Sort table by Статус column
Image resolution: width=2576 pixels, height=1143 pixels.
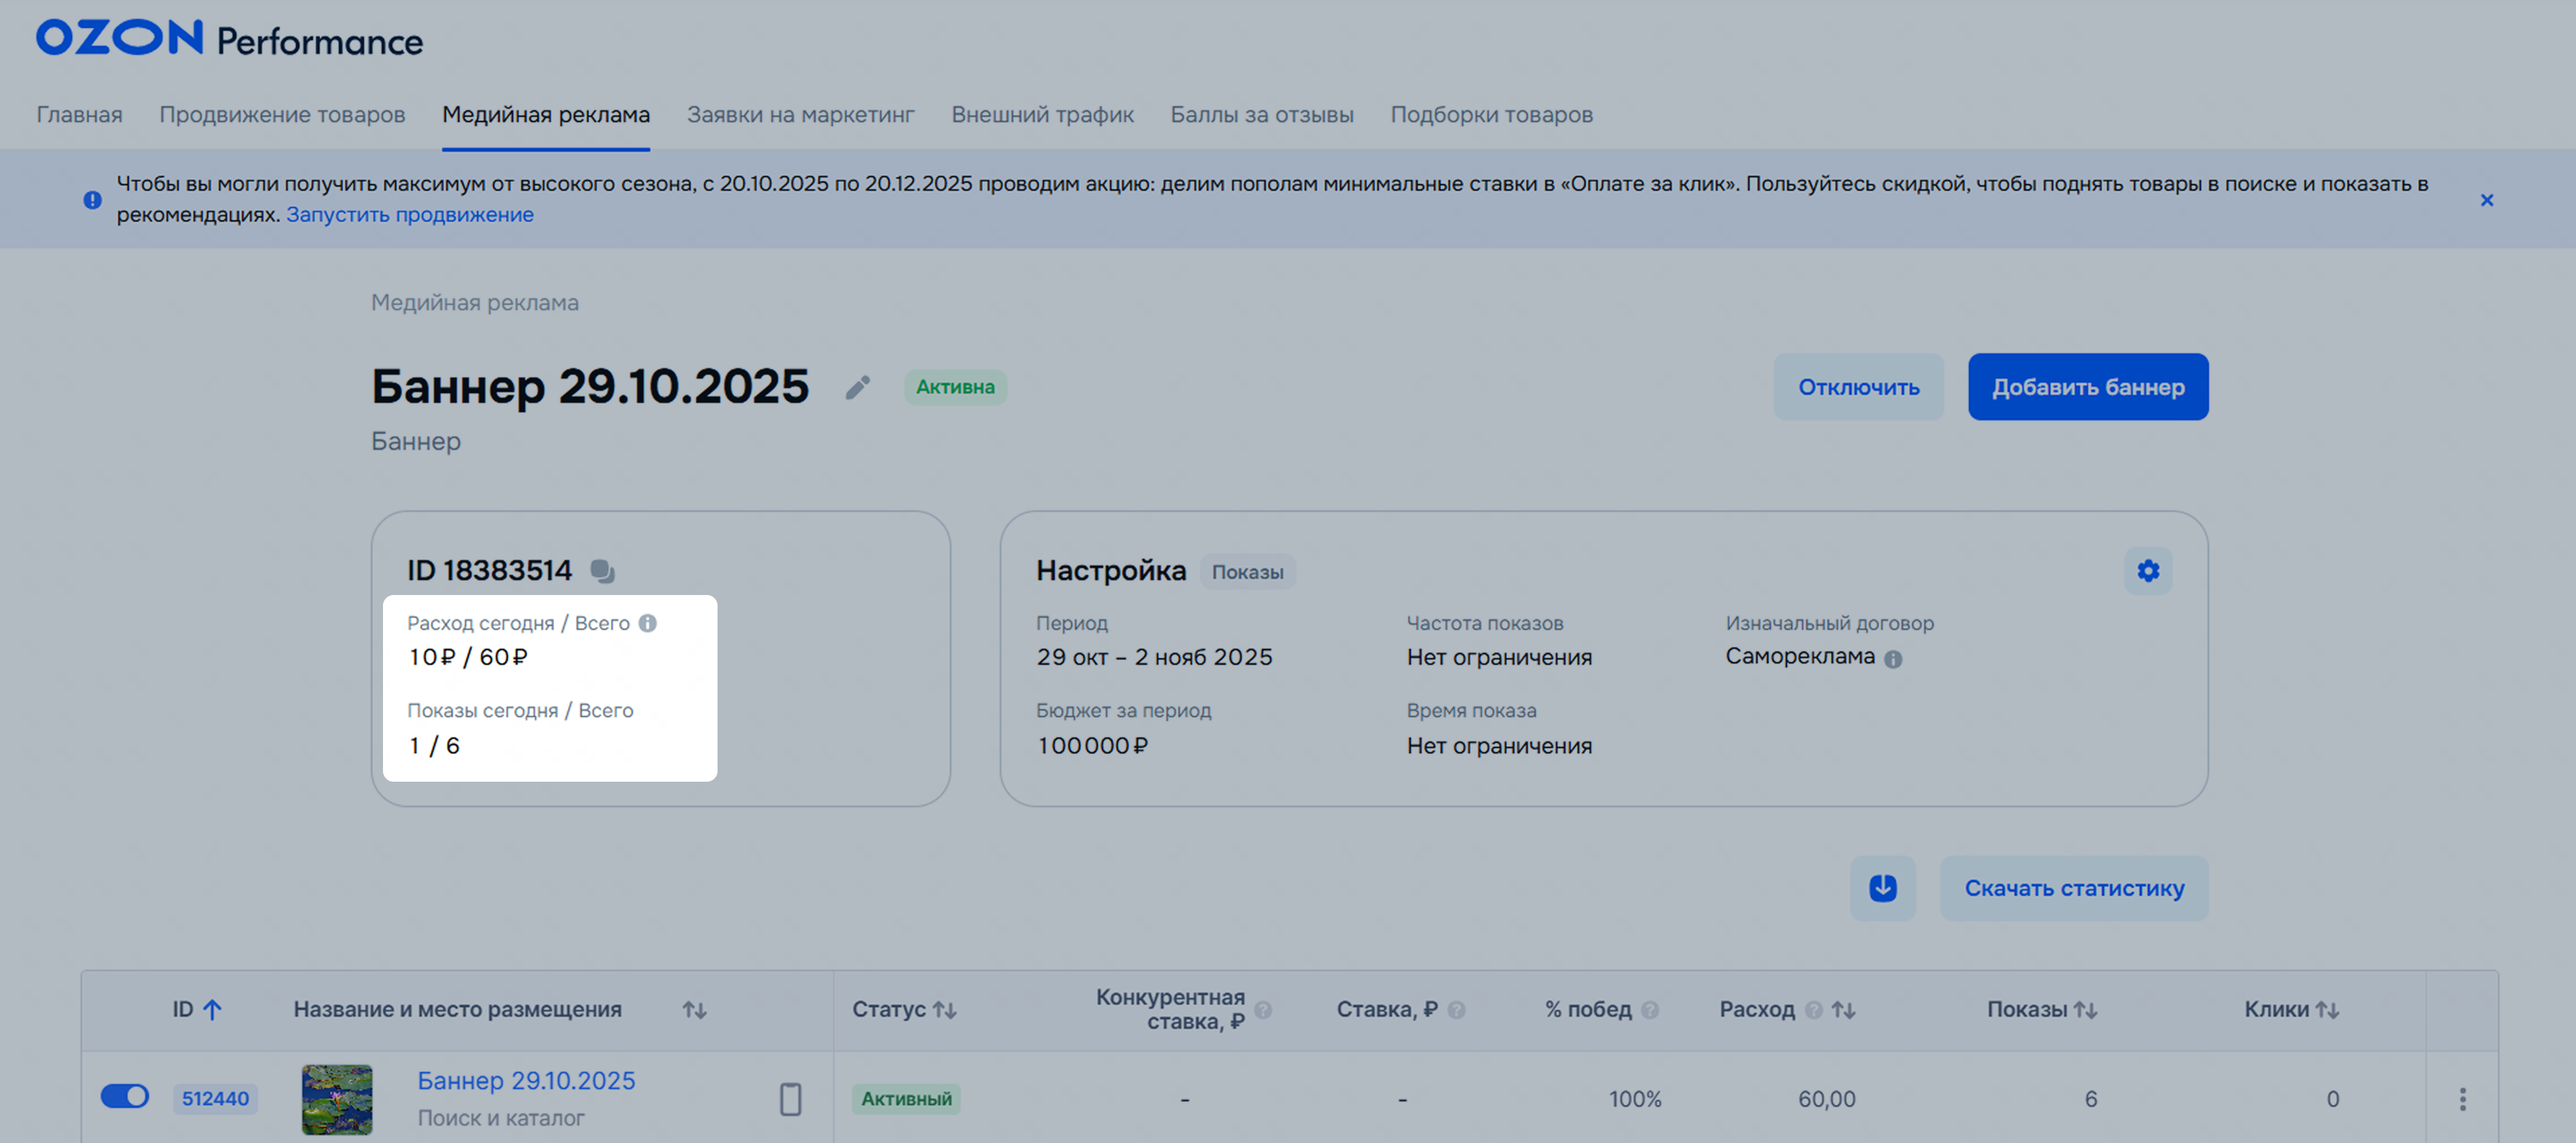coord(944,1010)
